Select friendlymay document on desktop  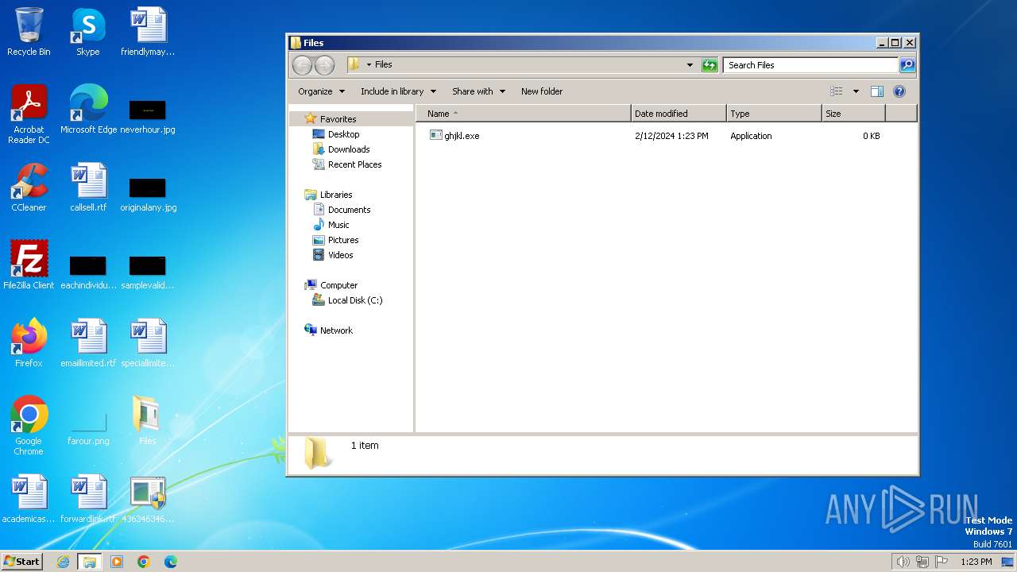pyautogui.click(x=148, y=32)
